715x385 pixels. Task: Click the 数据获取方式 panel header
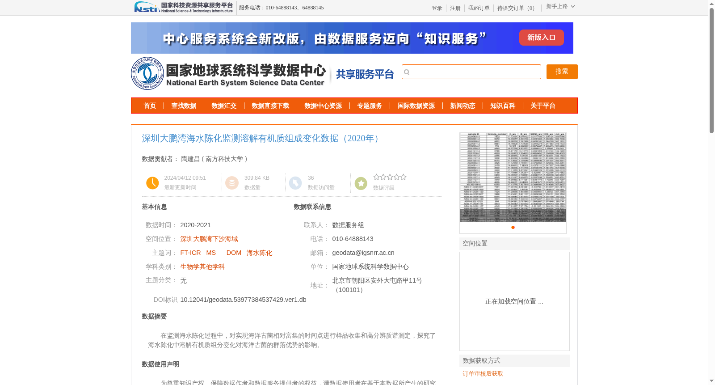point(515,361)
